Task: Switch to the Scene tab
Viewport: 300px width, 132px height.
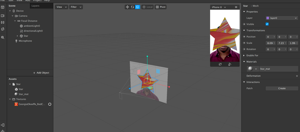Action: 12,6
